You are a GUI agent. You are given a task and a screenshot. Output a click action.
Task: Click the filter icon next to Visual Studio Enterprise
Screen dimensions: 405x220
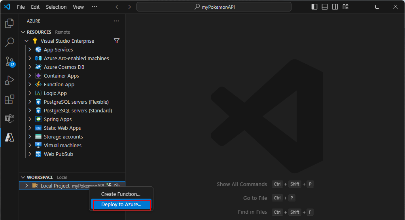point(117,41)
